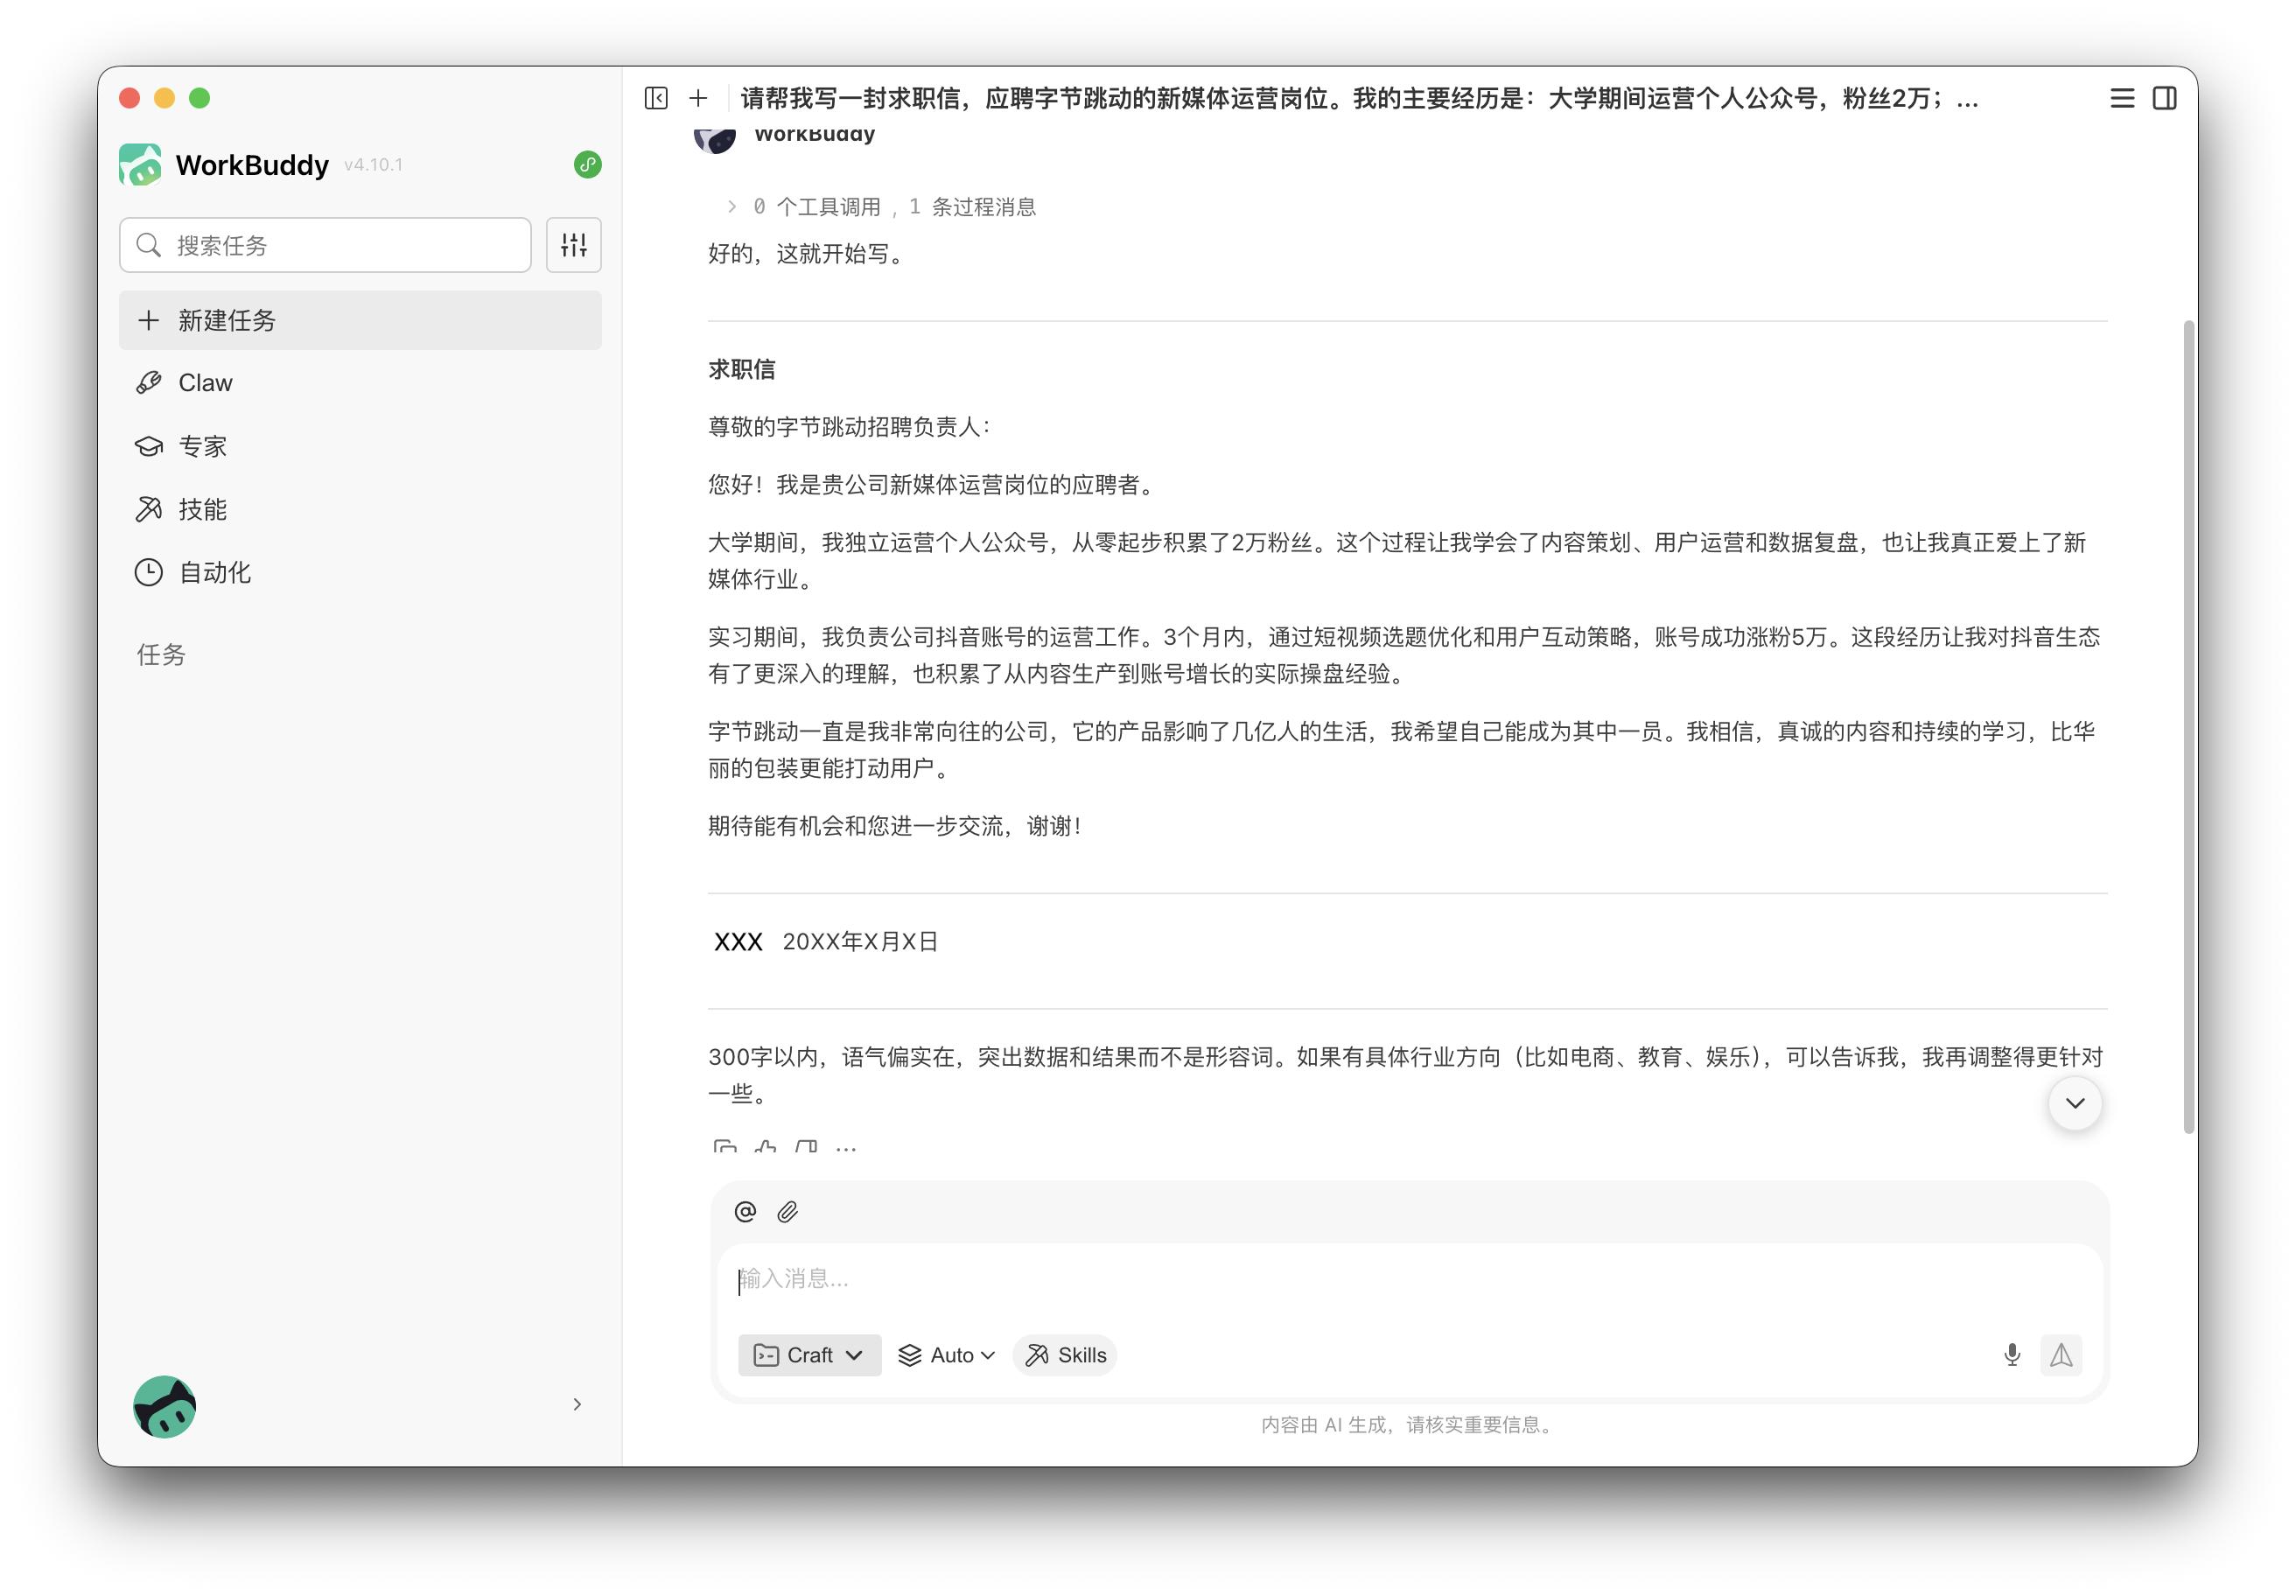Click the chat vertical scrollbar
Image resolution: width=2296 pixels, height=1596 pixels.
pyautogui.click(x=2188, y=725)
